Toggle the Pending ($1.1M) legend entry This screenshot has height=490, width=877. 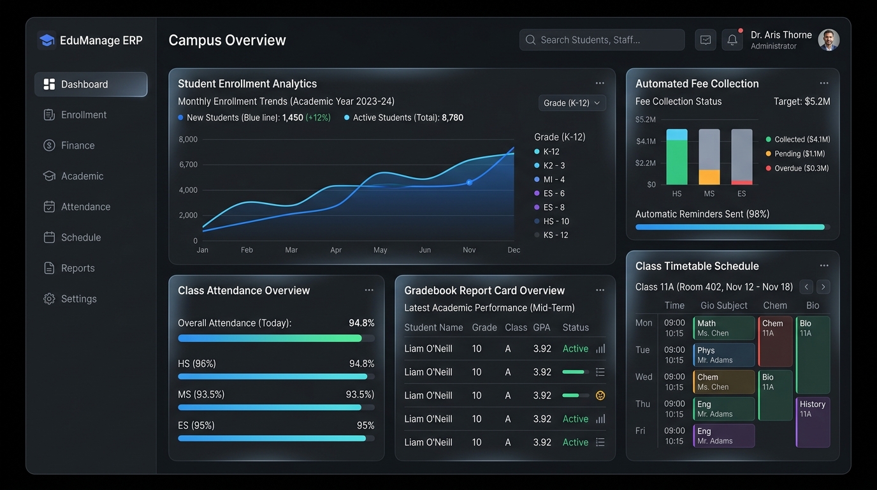795,154
